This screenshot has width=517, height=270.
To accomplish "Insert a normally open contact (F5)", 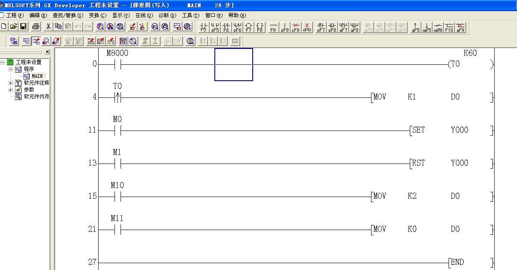I will pyautogui.click(x=204, y=27).
